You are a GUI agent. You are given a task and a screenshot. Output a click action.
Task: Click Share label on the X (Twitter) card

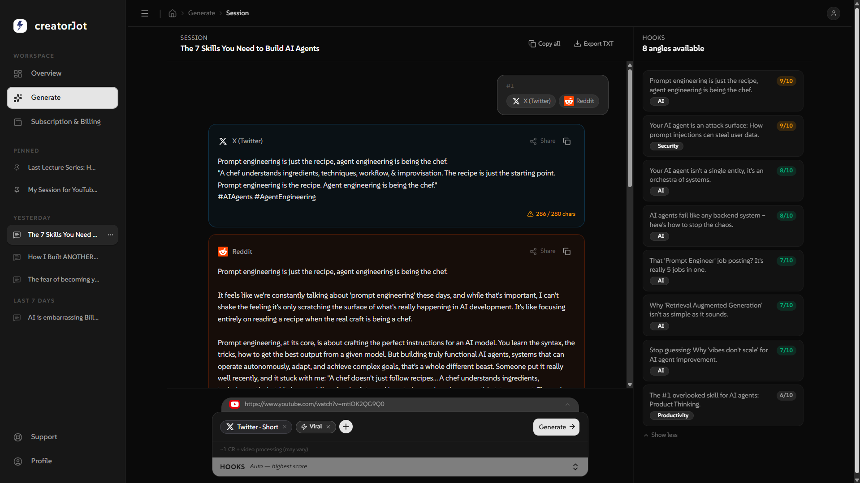pos(548,141)
